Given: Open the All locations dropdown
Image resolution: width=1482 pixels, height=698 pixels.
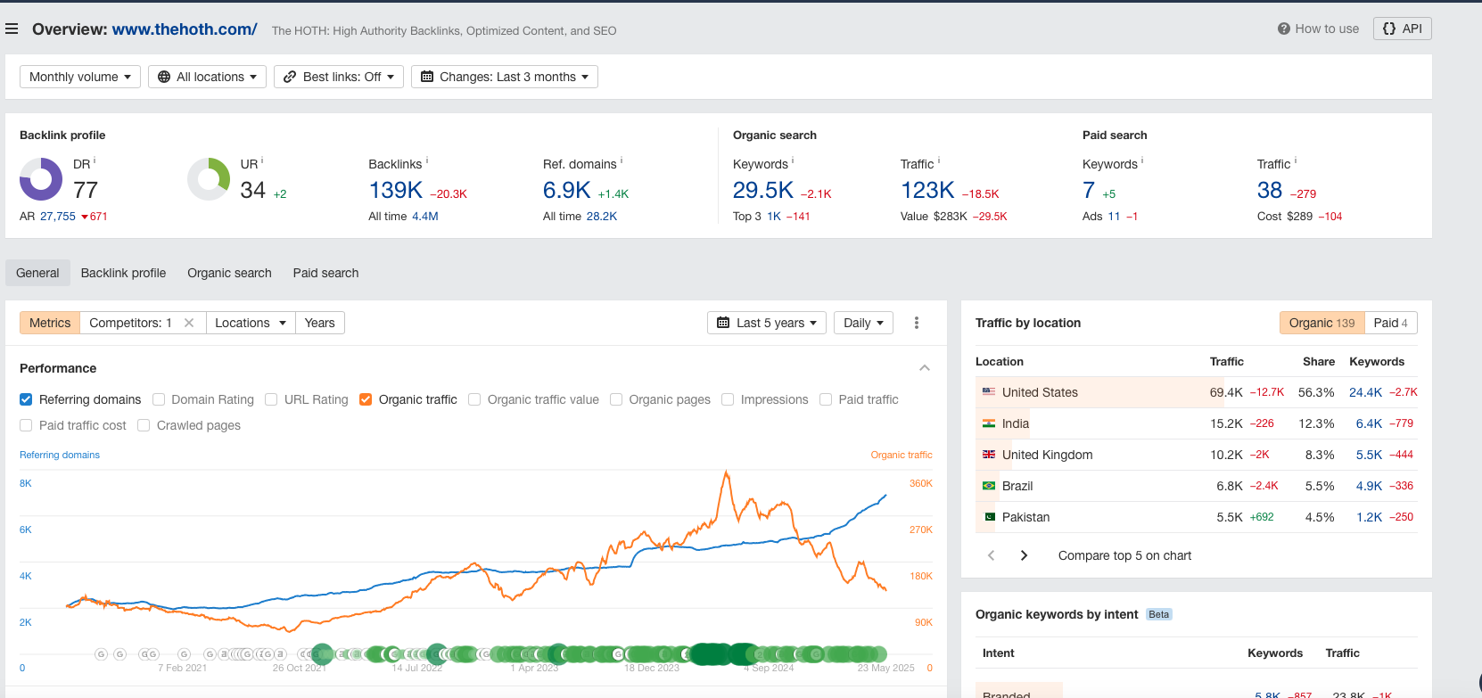Looking at the screenshot, I should (208, 77).
